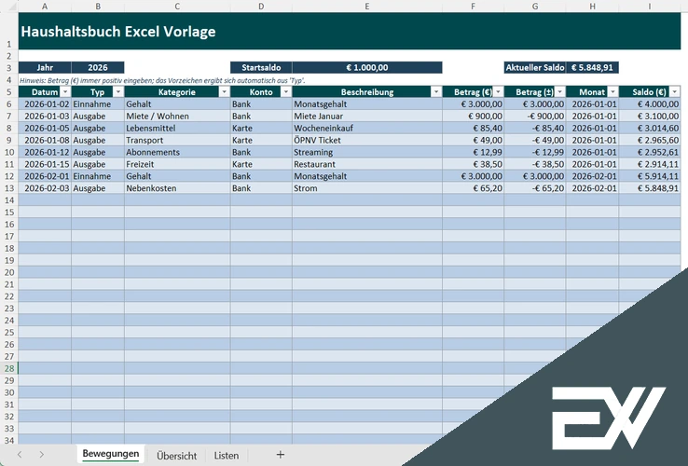Viewport: 688px width, 466px height.
Task: Switch to the Bewegungen sheet tab
Action: coord(111,454)
